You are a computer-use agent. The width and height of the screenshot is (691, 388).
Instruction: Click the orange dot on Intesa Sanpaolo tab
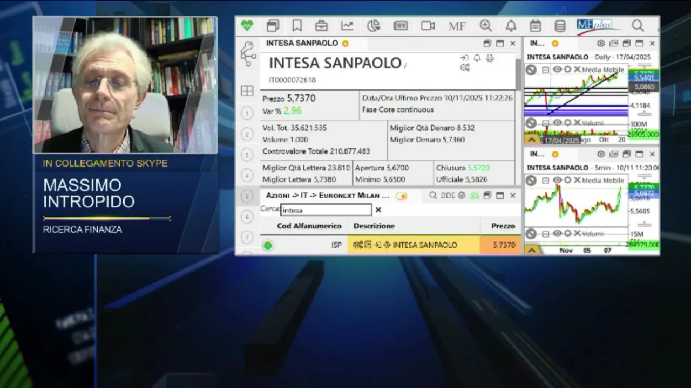345,44
